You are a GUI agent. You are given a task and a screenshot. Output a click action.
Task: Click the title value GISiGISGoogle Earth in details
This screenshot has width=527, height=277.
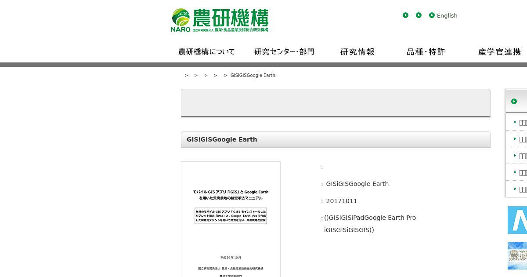point(357,184)
